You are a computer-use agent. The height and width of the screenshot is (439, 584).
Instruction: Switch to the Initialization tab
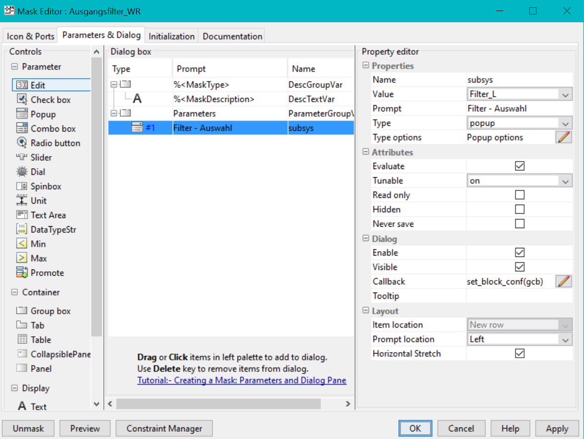pos(171,36)
